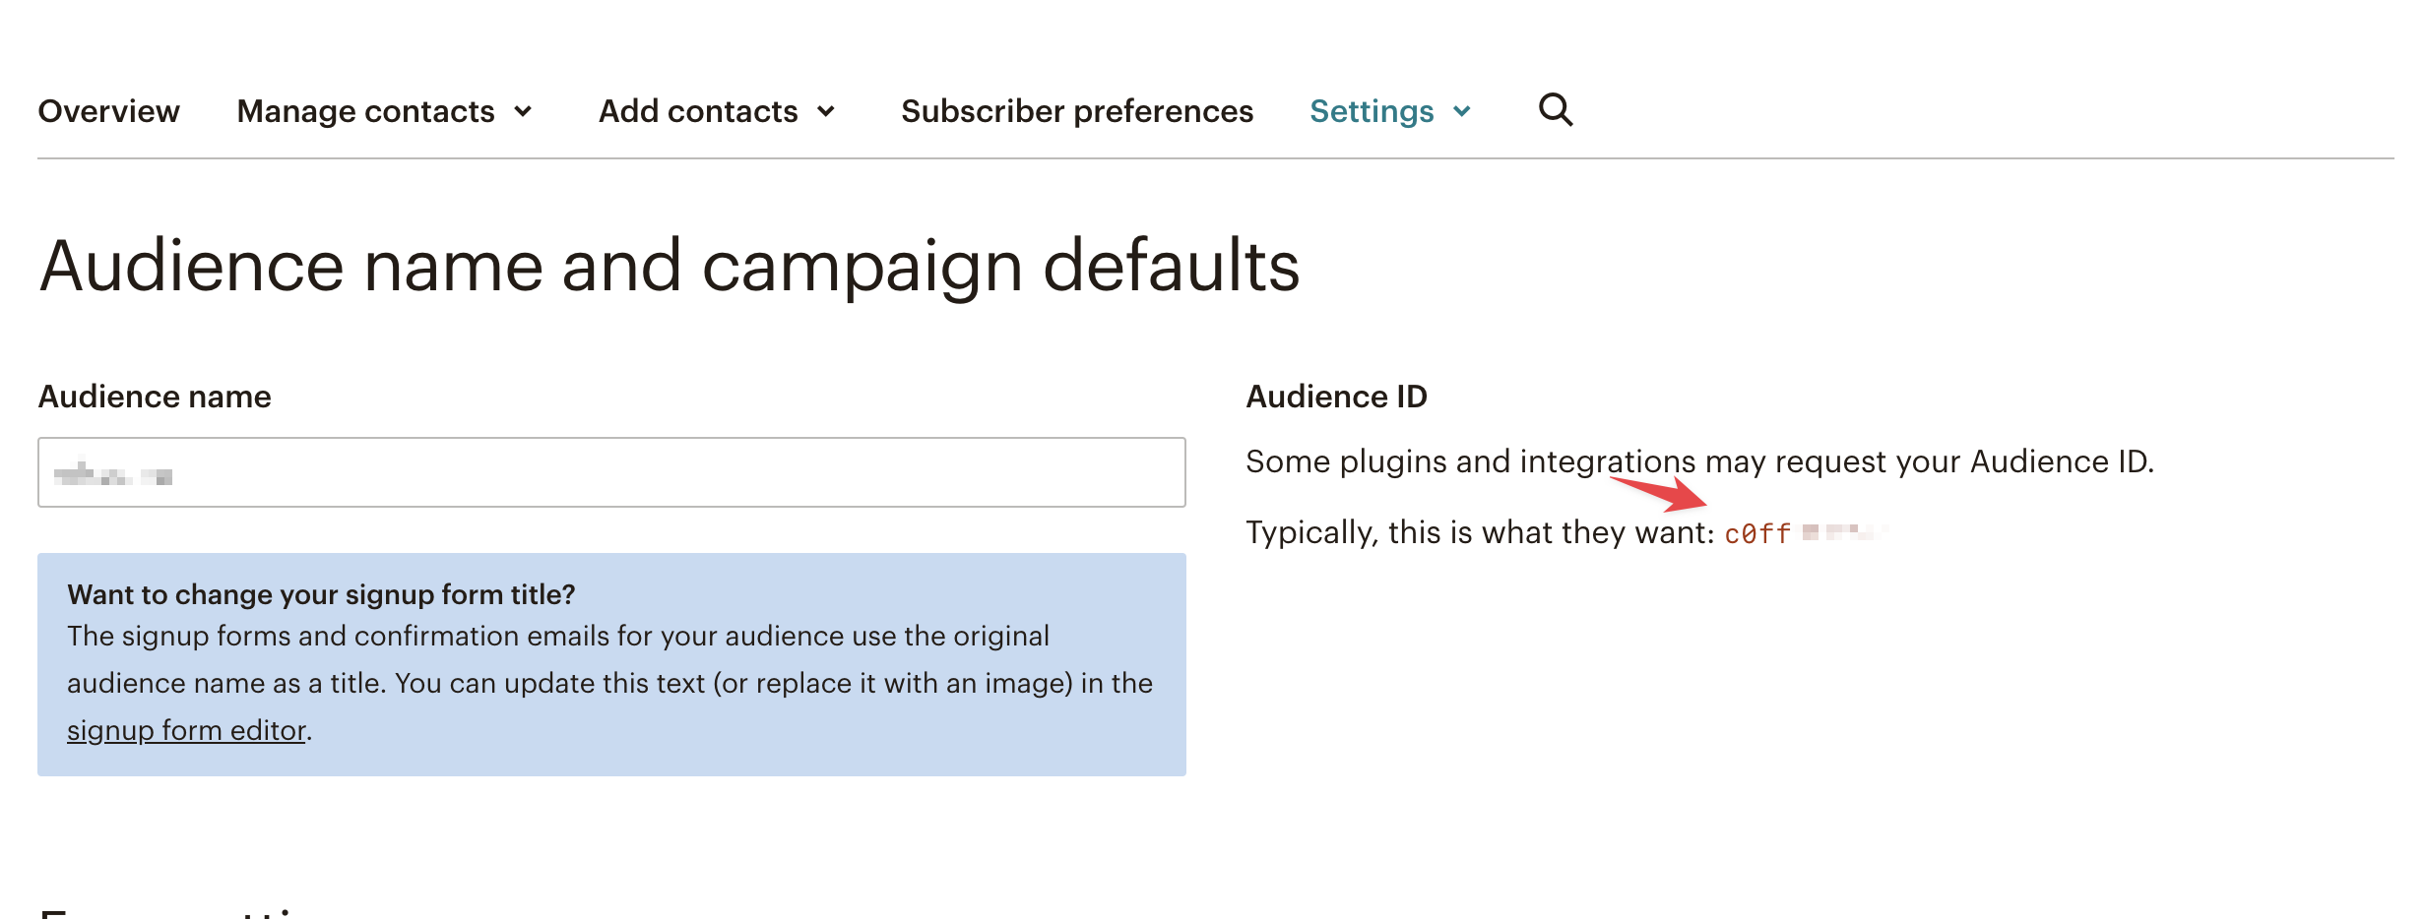The height and width of the screenshot is (919, 2426).
Task: Click the Audience ID heading
Action: click(x=1336, y=397)
